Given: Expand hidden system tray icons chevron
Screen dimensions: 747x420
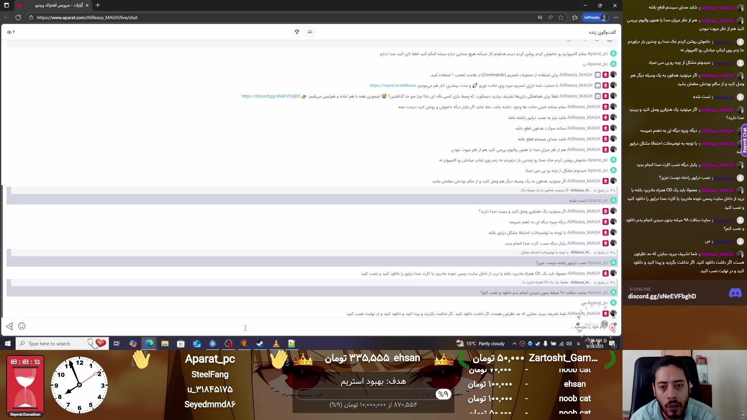Looking at the screenshot, I should [x=514, y=343].
